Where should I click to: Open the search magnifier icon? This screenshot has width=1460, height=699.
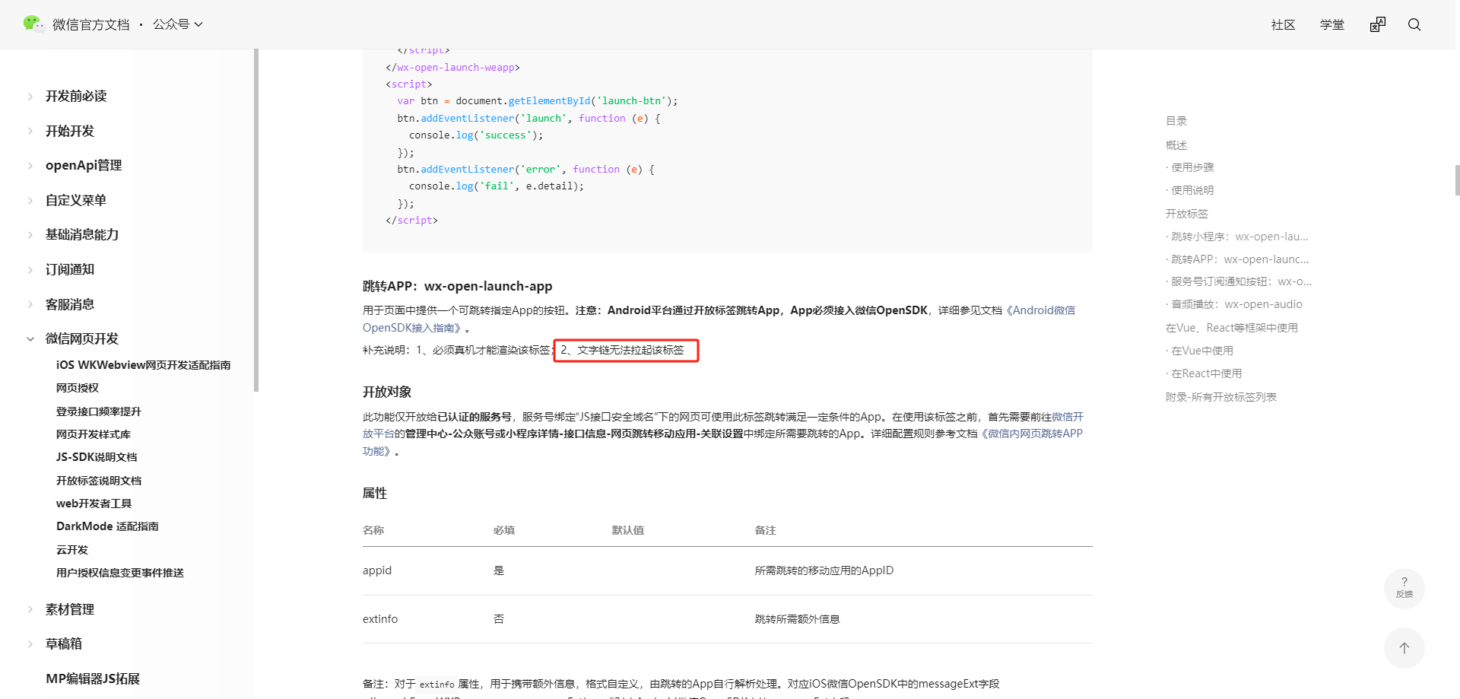1414,24
